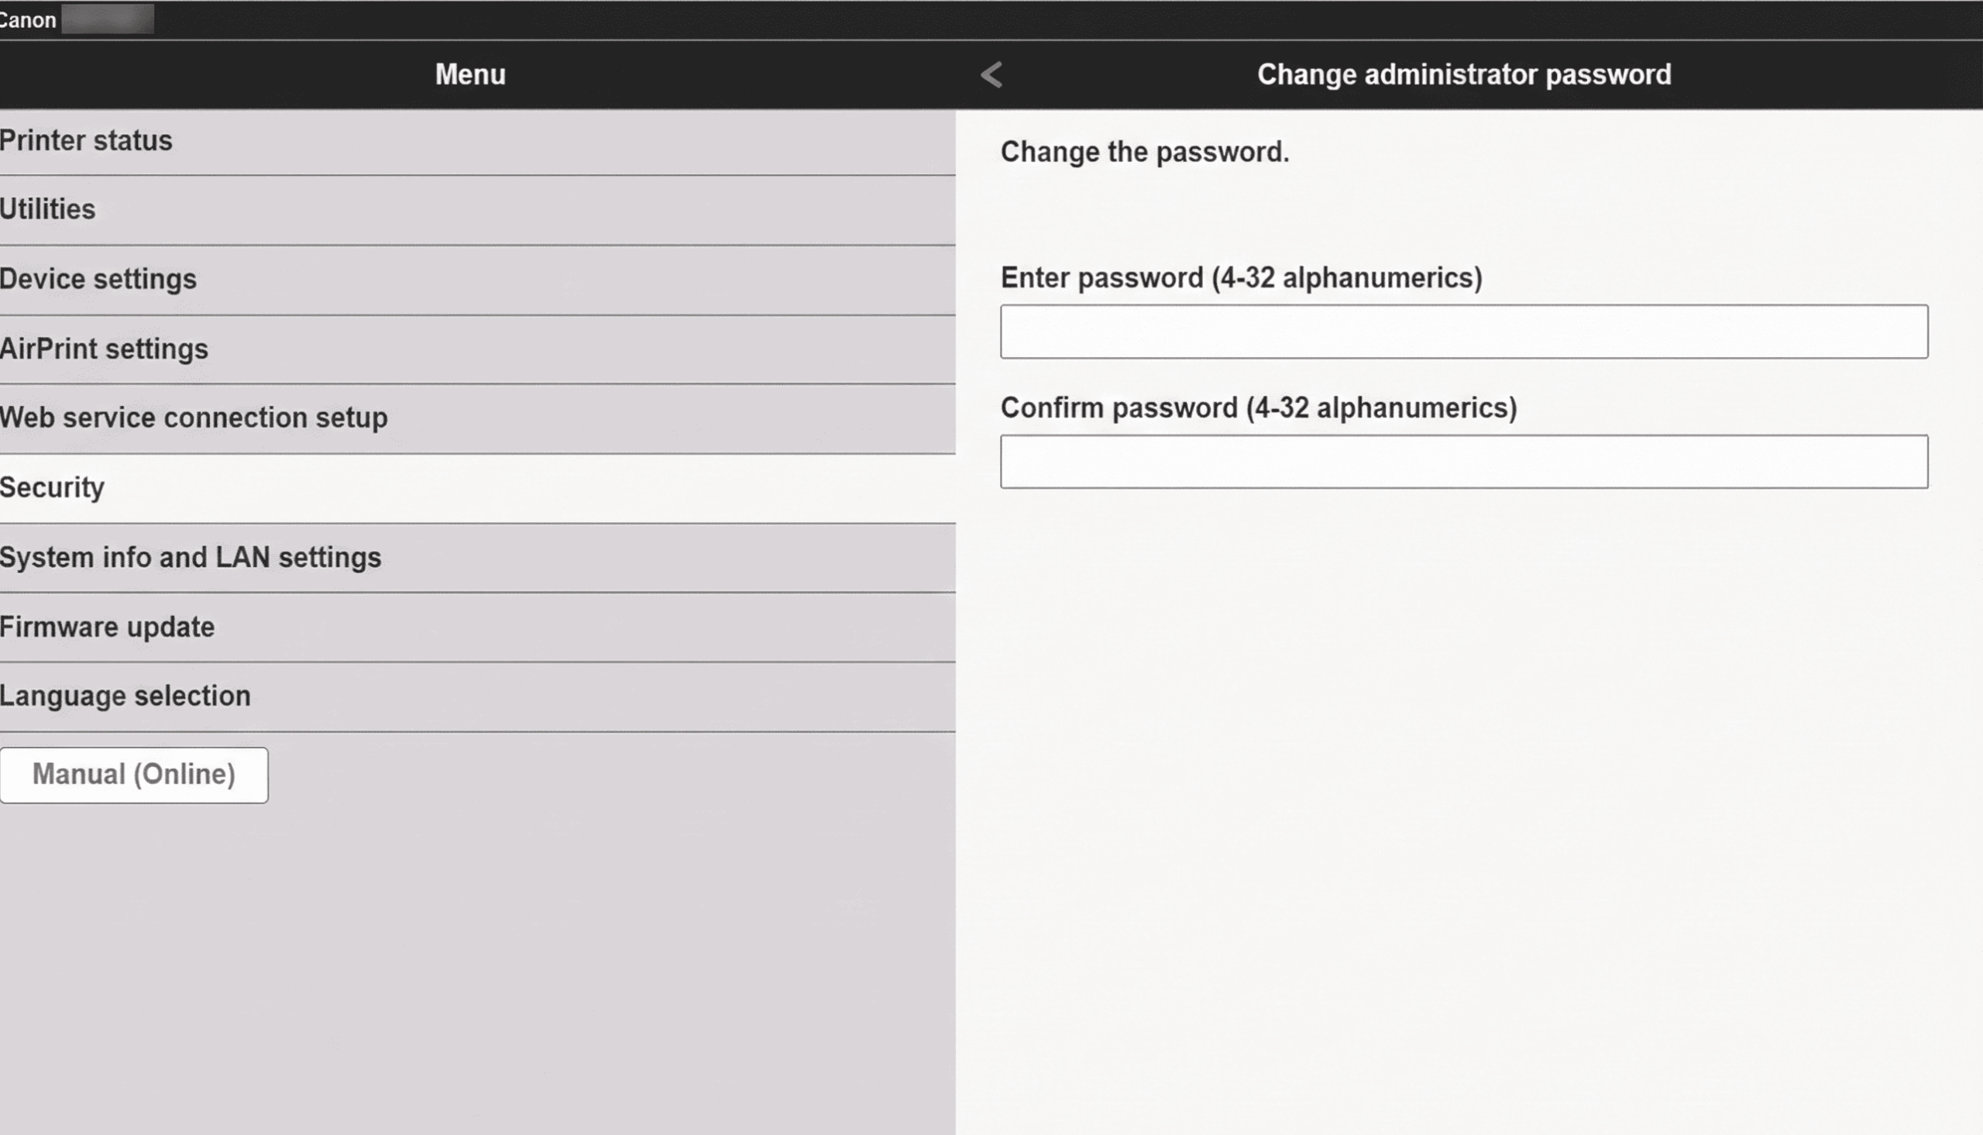View System info and LAN settings
This screenshot has height=1135, width=1983.
click(x=190, y=555)
